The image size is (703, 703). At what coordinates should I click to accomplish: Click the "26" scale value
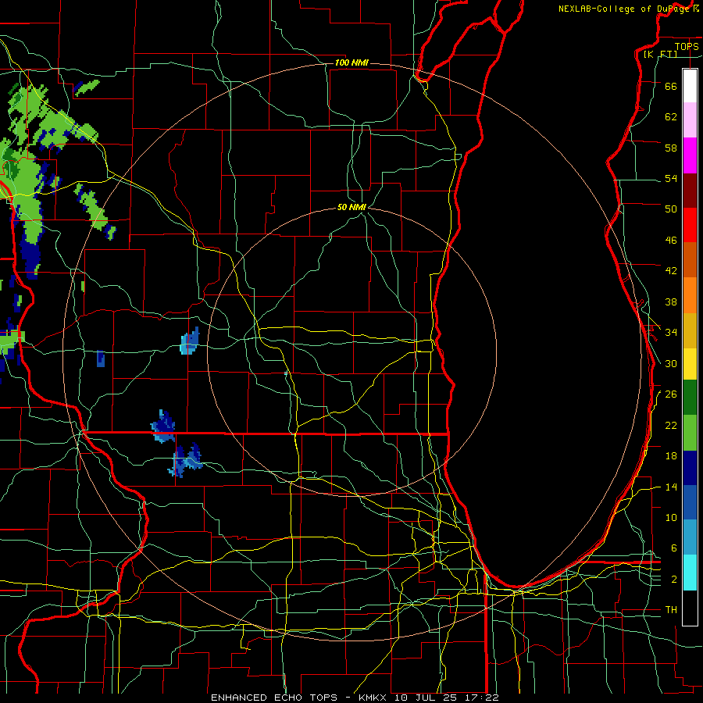tap(671, 394)
